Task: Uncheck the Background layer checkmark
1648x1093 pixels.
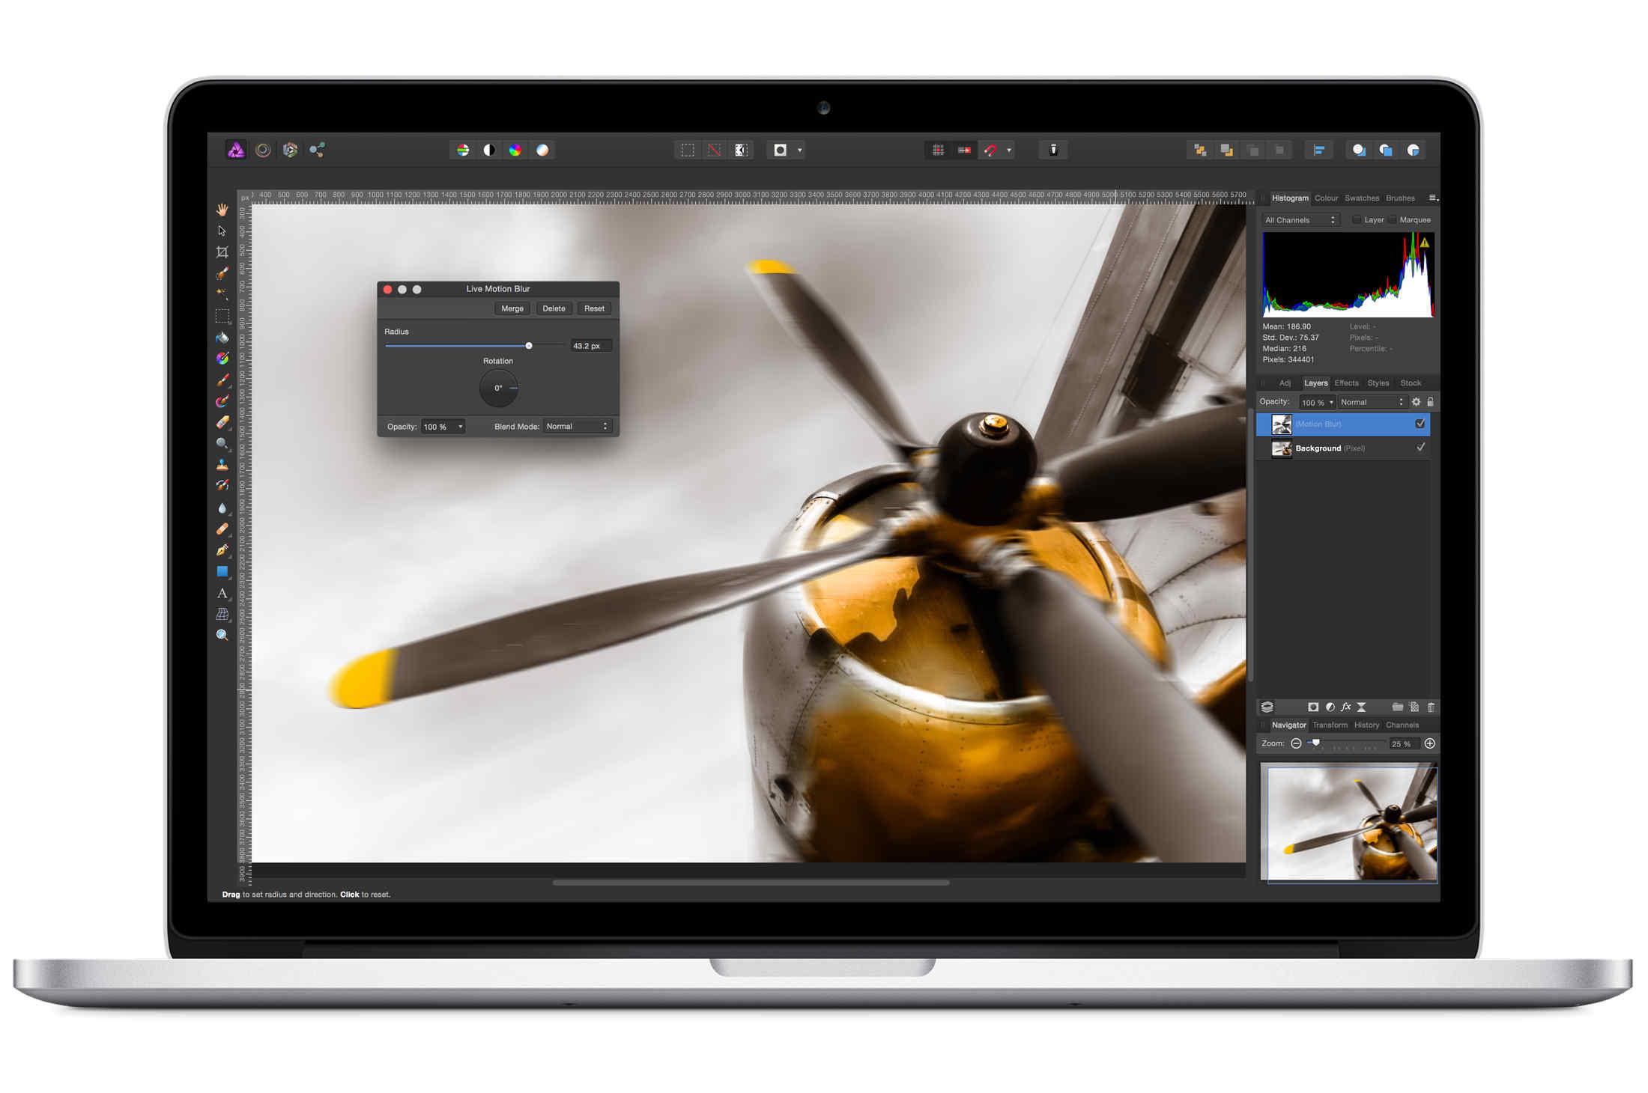Action: [1421, 448]
